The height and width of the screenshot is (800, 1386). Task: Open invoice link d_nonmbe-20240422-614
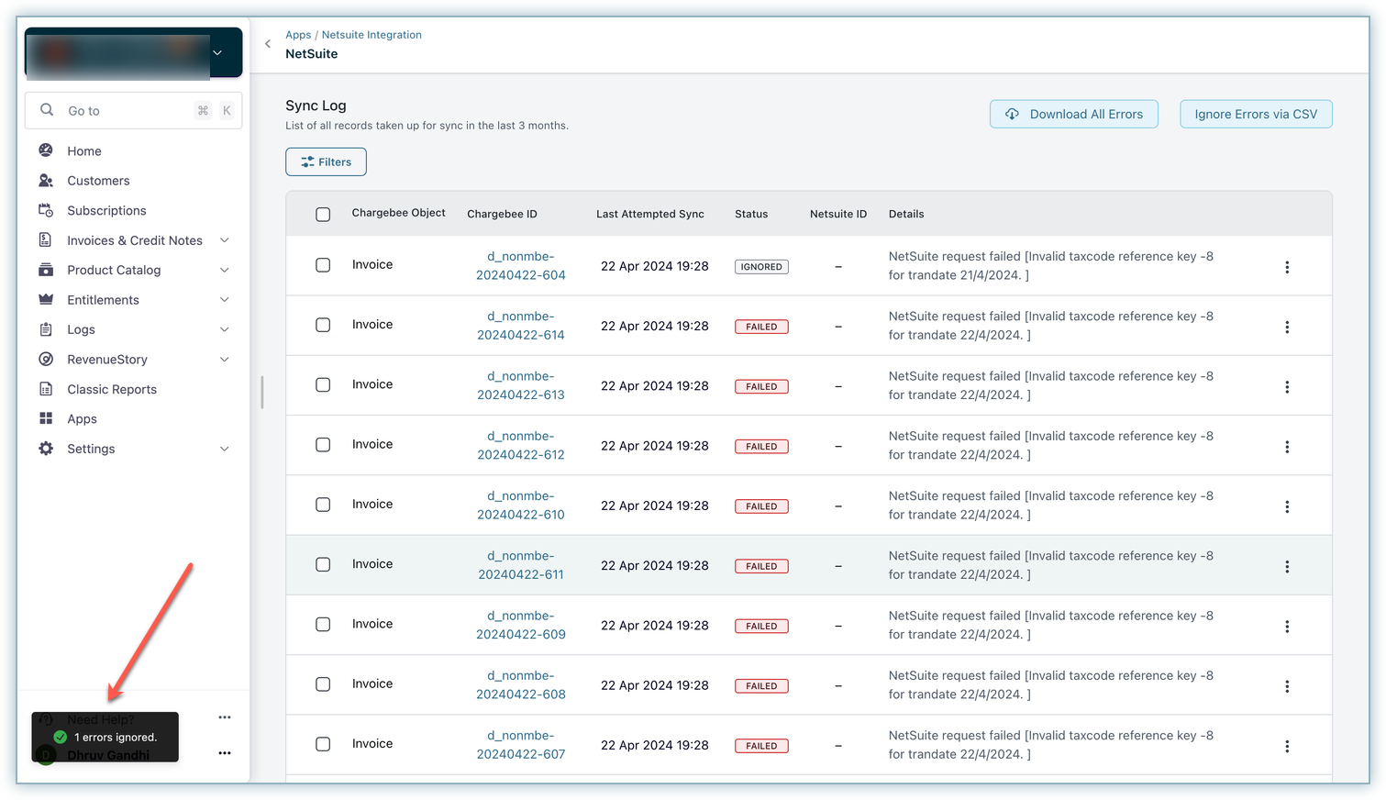coord(521,326)
